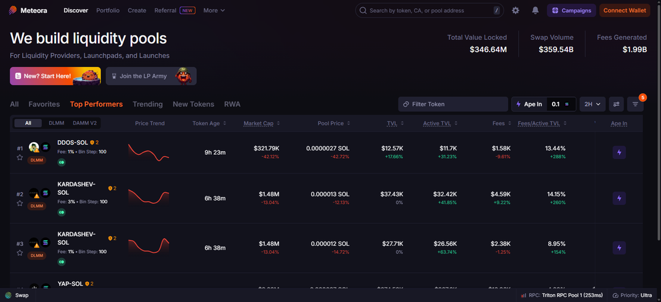
Task: Switch to the All tab
Action: tap(14, 104)
